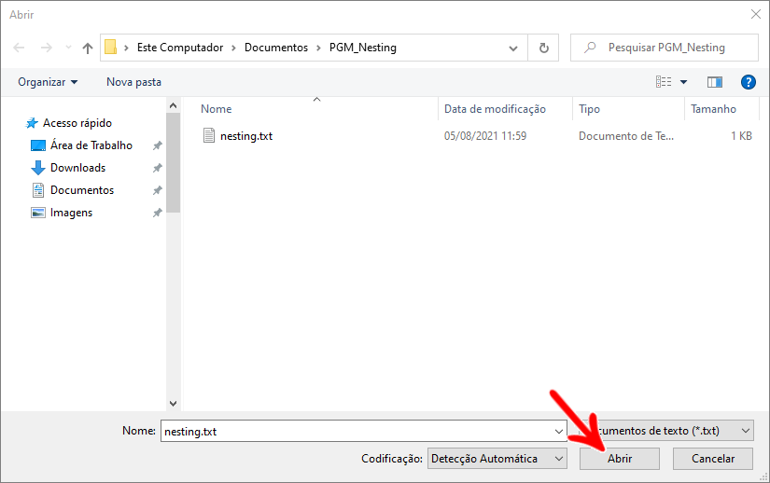The image size is (770, 483).
Task: Click the sidebar scroll down arrow
Action: [x=173, y=403]
